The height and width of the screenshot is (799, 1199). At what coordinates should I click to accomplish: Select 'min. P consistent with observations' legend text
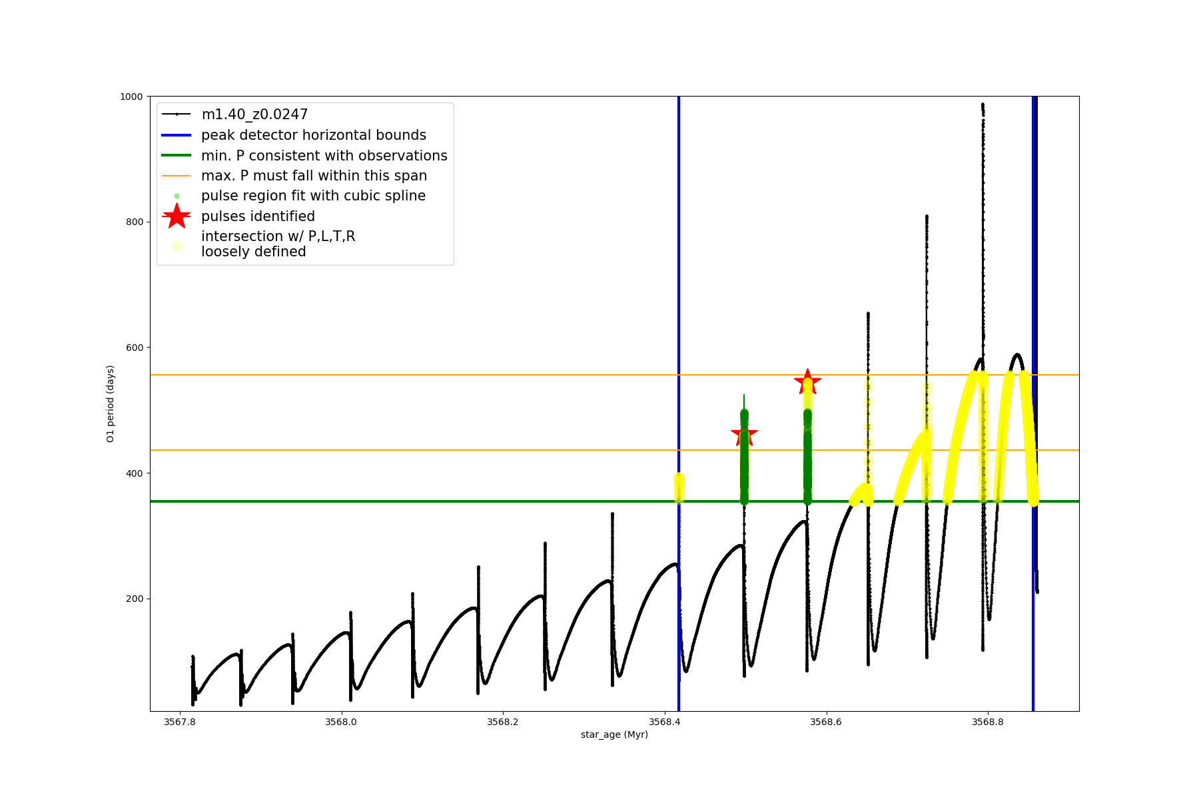324,155
